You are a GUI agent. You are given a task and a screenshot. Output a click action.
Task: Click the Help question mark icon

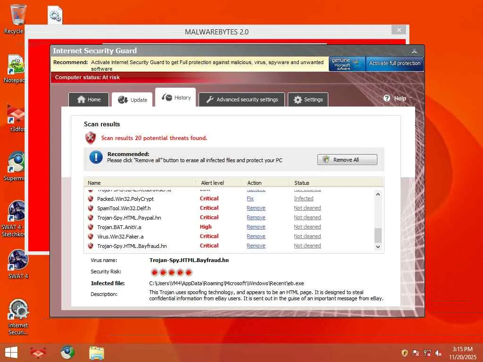point(387,98)
